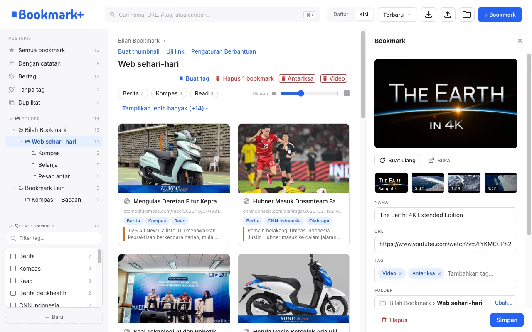Select the 1:58 video frame thumbnail
The height and width of the screenshot is (332, 532).
464,183
